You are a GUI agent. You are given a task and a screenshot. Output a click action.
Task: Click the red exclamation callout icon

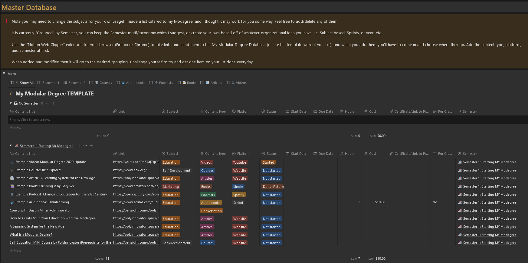7,21
